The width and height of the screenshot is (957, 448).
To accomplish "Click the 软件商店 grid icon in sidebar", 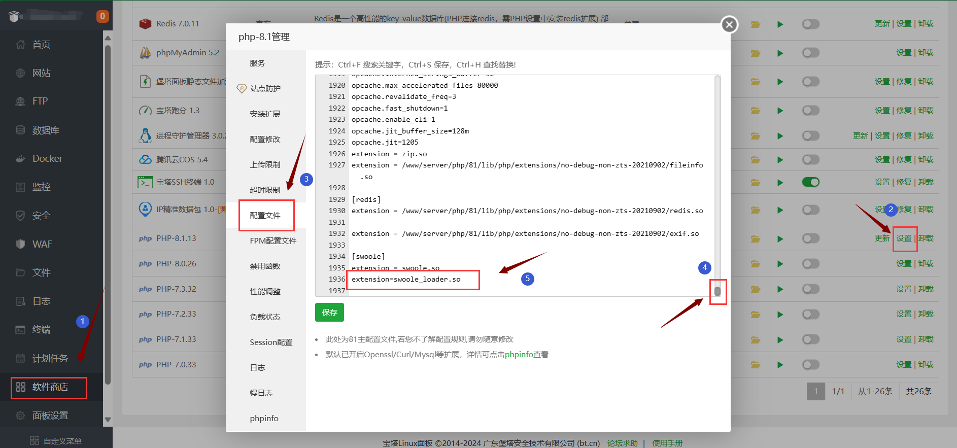I will click(20, 387).
